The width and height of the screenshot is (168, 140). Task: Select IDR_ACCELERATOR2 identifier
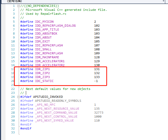[x=50, y=65]
